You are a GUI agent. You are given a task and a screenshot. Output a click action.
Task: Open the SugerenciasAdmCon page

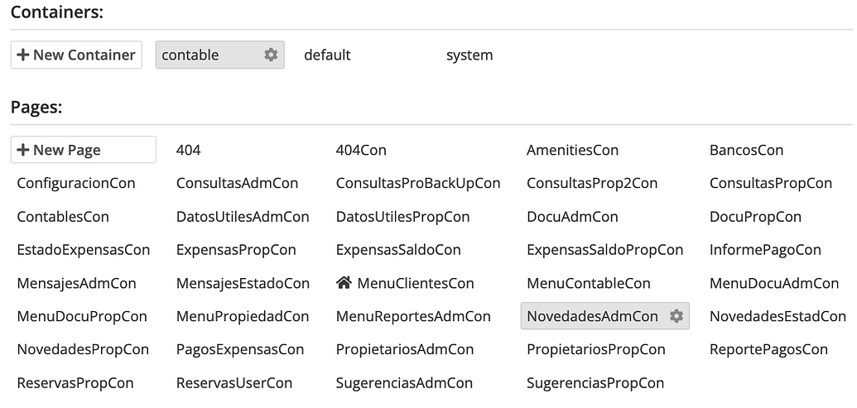pos(404,383)
